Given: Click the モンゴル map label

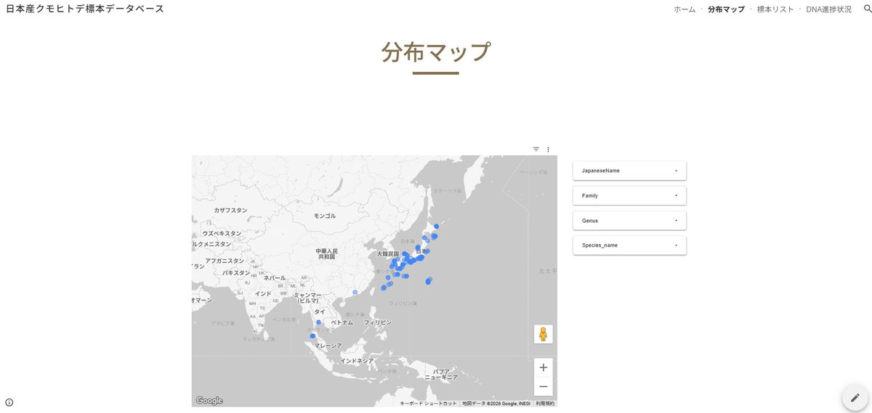Looking at the screenshot, I should tap(325, 216).
